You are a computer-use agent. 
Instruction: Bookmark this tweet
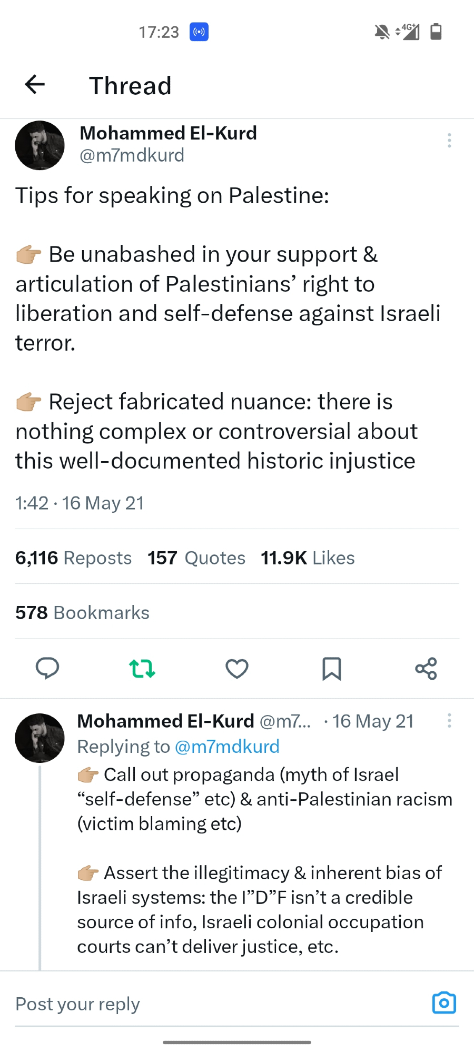coord(331,669)
